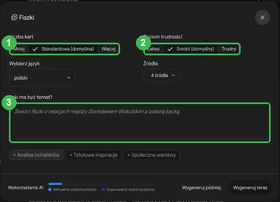Click Wygeneruj później button
The image size is (280, 202).
pos(201,188)
